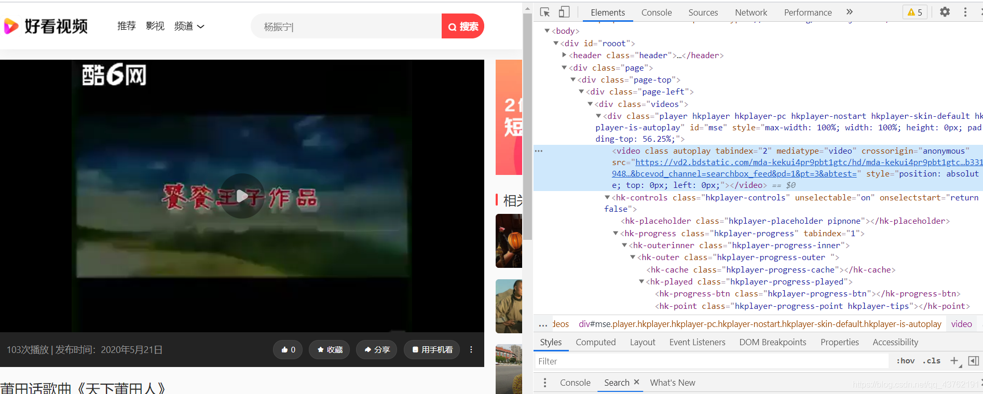983x394 pixels.
Task: Select the hk-cache element row
Action: (x=771, y=269)
